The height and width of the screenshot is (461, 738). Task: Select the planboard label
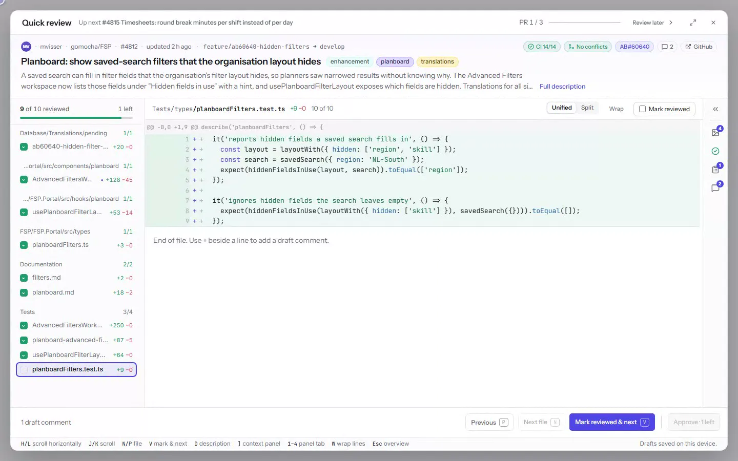coord(395,61)
